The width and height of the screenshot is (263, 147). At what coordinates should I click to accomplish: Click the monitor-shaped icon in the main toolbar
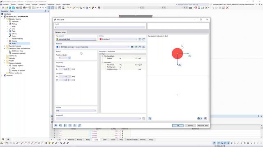(x=63, y=8)
